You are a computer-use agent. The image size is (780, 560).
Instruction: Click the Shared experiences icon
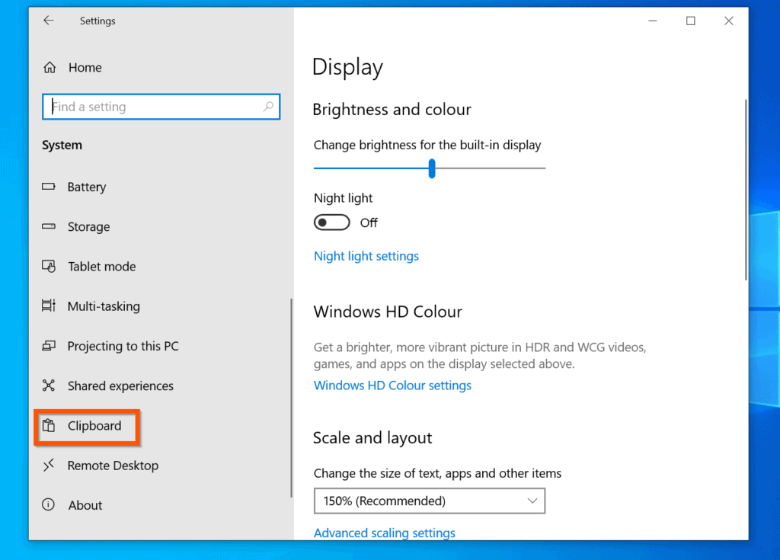tap(49, 386)
